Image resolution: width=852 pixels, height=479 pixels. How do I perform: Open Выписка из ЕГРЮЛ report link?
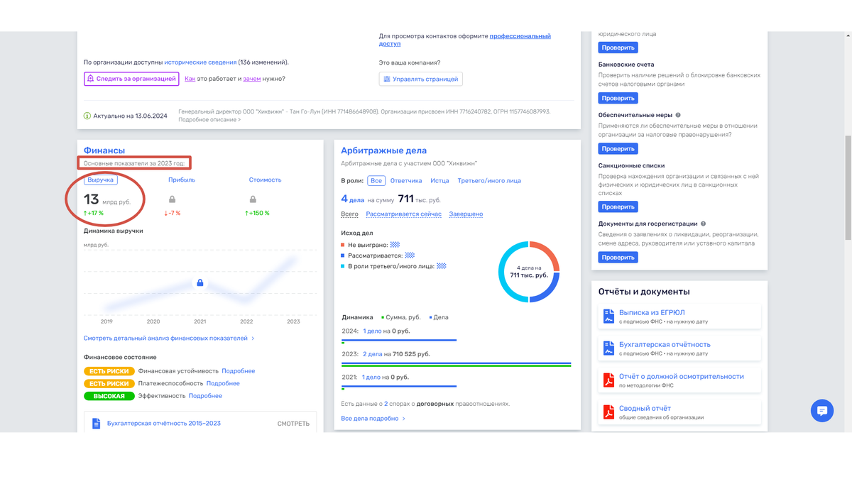(x=652, y=312)
